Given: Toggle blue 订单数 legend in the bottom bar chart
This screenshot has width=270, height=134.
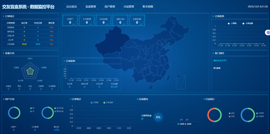Looking at the screenshot, I should (x=95, y=103).
